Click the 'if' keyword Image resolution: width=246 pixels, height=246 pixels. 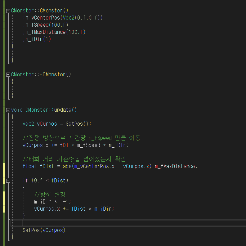tap(25, 181)
